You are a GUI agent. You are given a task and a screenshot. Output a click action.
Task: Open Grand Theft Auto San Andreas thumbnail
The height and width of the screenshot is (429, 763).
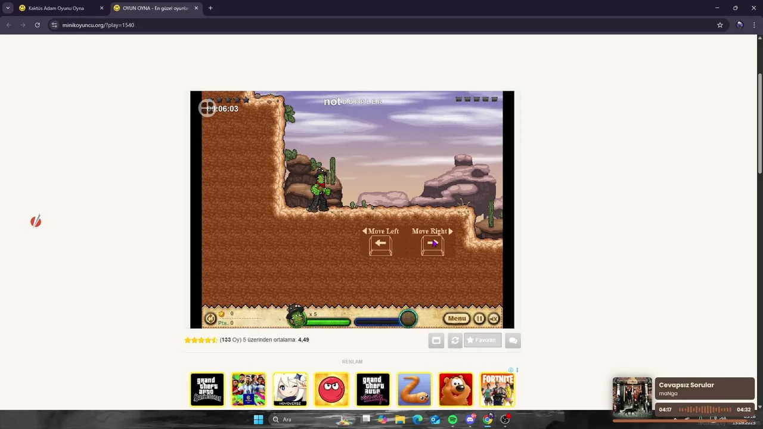[207, 390]
